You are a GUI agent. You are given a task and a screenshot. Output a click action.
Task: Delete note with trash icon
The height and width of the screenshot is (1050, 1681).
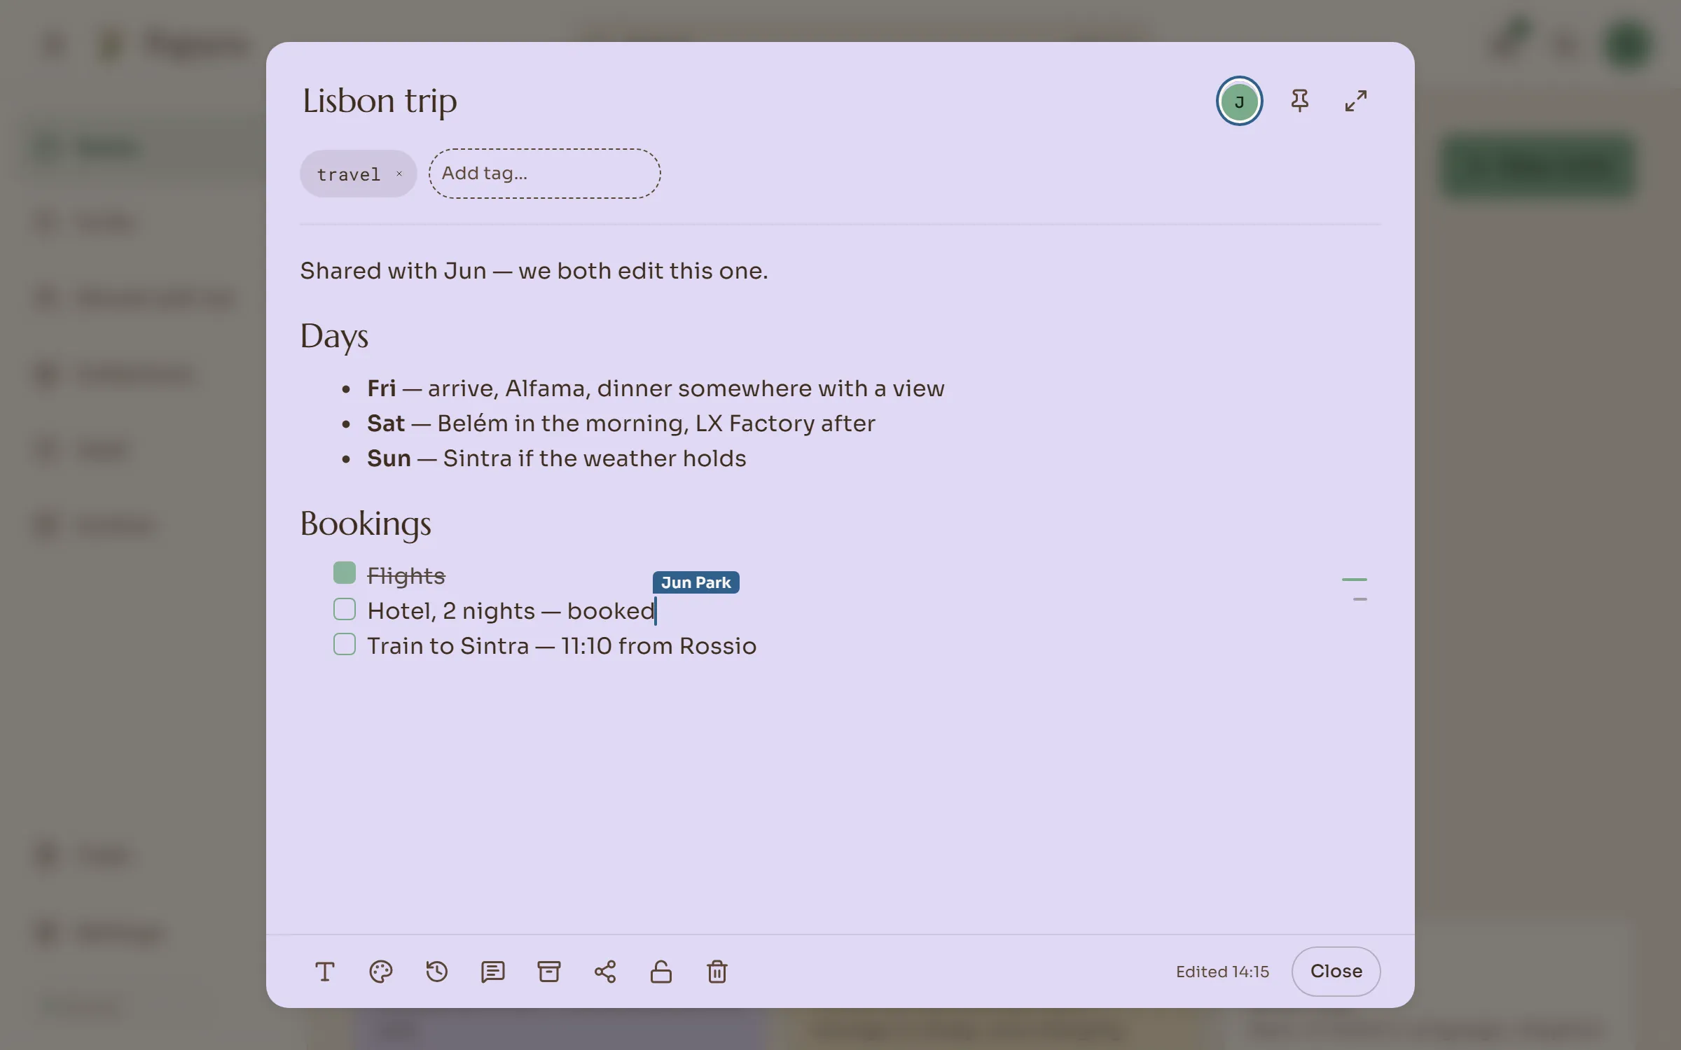(717, 972)
